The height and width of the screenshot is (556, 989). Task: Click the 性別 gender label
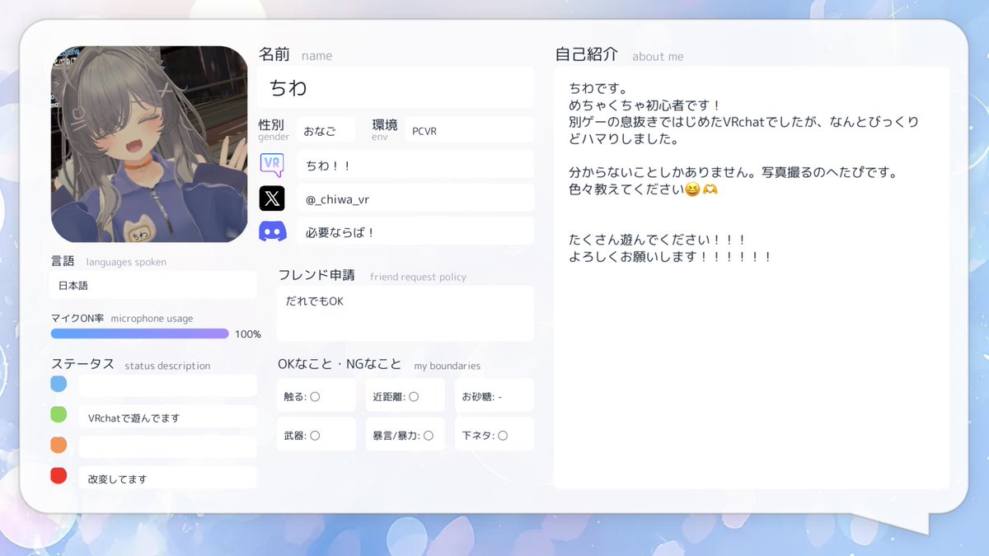click(274, 128)
